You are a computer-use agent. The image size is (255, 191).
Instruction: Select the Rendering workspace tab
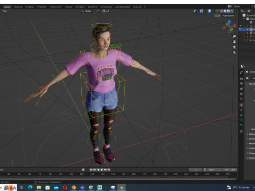92,7
